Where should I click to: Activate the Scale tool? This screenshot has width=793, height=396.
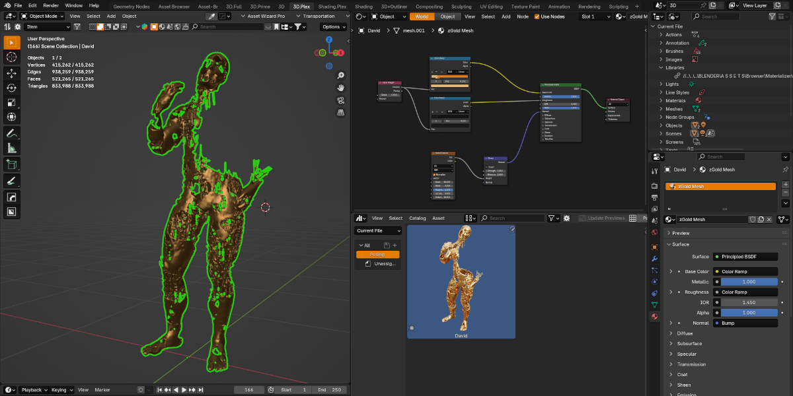tap(12, 102)
